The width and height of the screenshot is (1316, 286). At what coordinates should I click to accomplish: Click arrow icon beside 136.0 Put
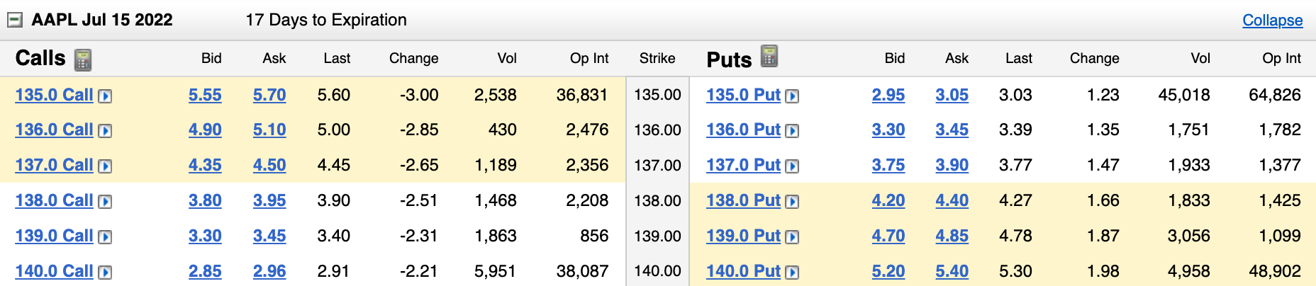(x=792, y=131)
